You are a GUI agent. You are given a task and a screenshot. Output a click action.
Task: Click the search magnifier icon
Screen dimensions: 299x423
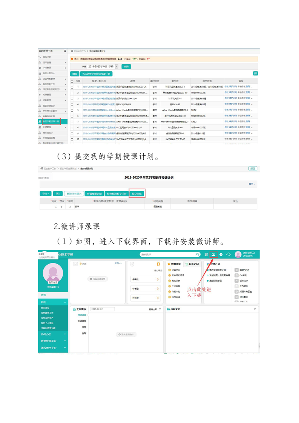[198, 254]
